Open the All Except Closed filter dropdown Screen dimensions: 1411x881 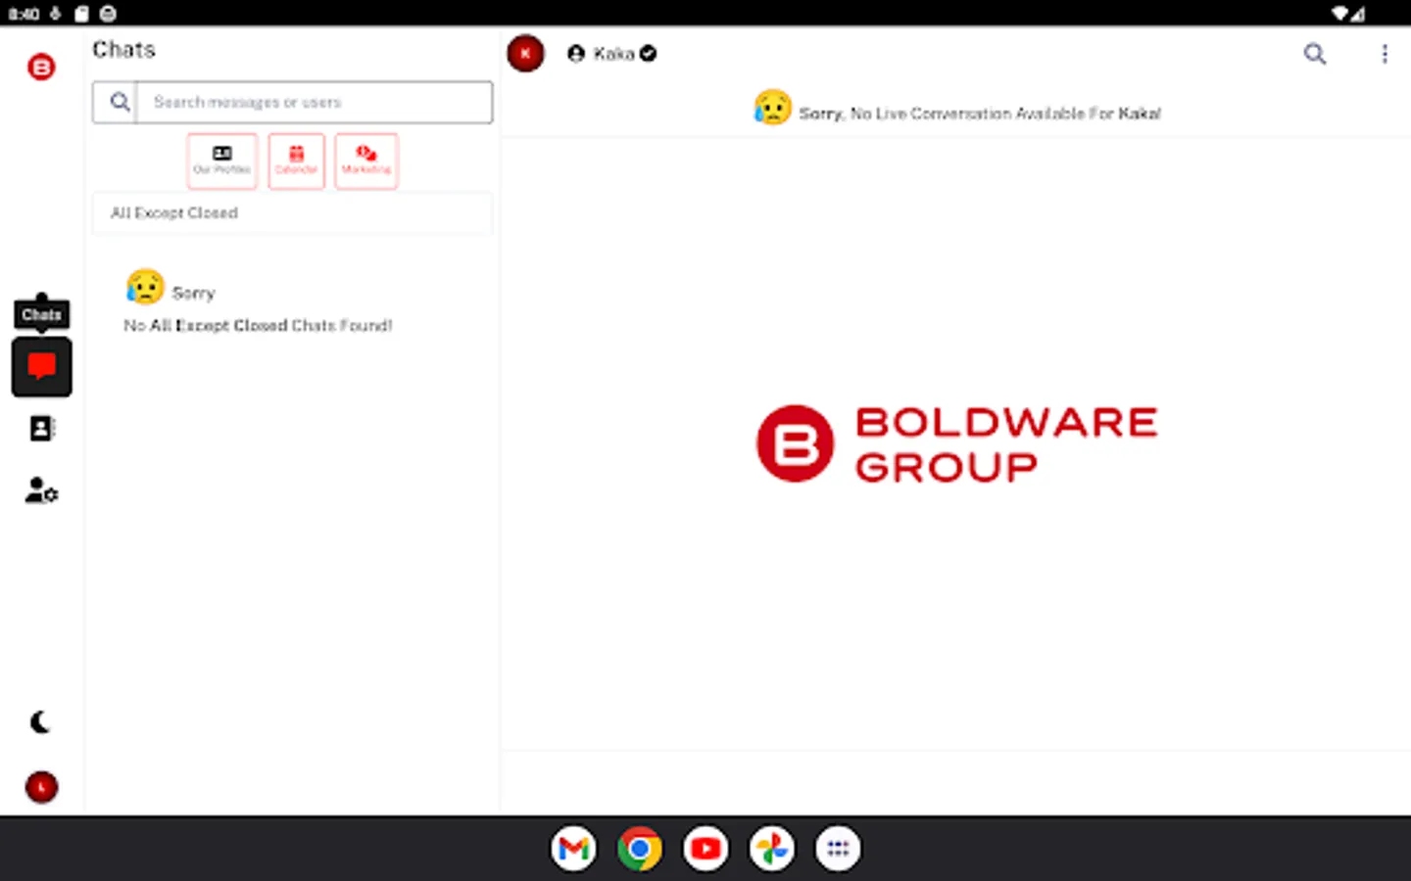coord(292,213)
